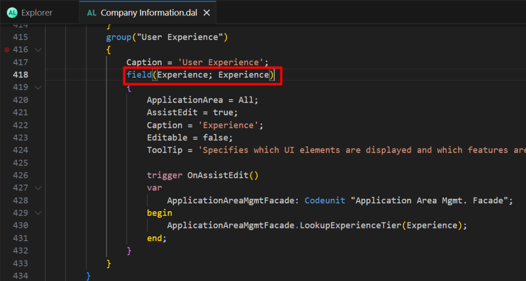Switch to the Explorer tab
This screenshot has width=526, height=281.
36,13
